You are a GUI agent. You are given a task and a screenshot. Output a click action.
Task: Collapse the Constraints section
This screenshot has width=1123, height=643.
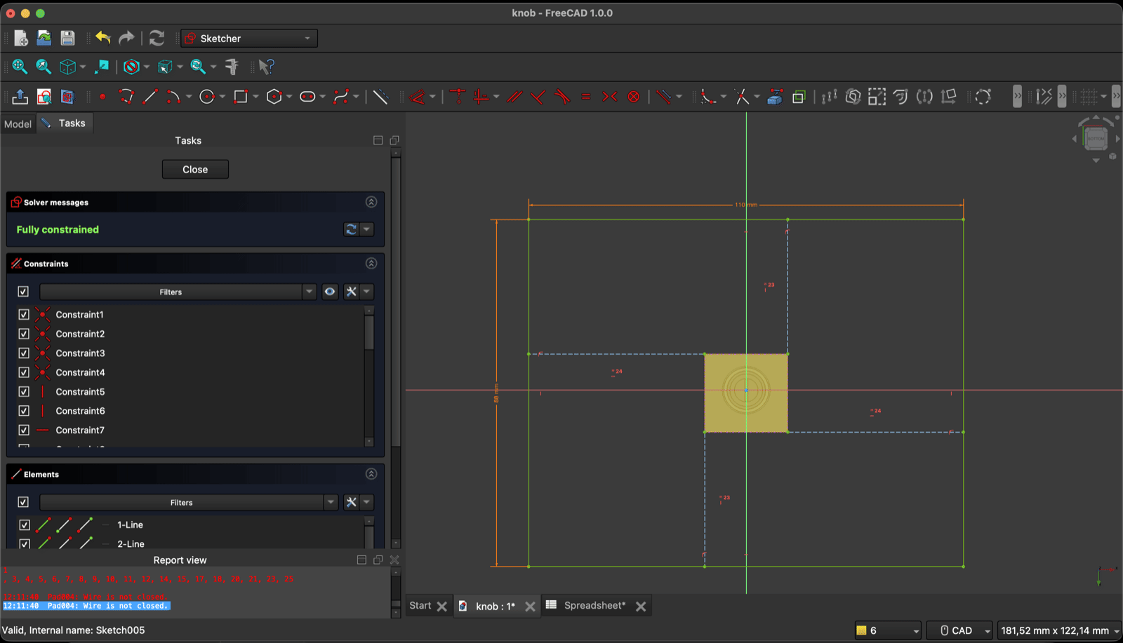click(371, 263)
